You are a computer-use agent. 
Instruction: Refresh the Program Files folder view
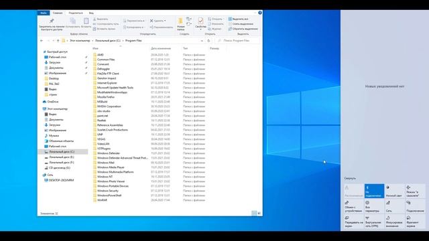tap(208, 41)
